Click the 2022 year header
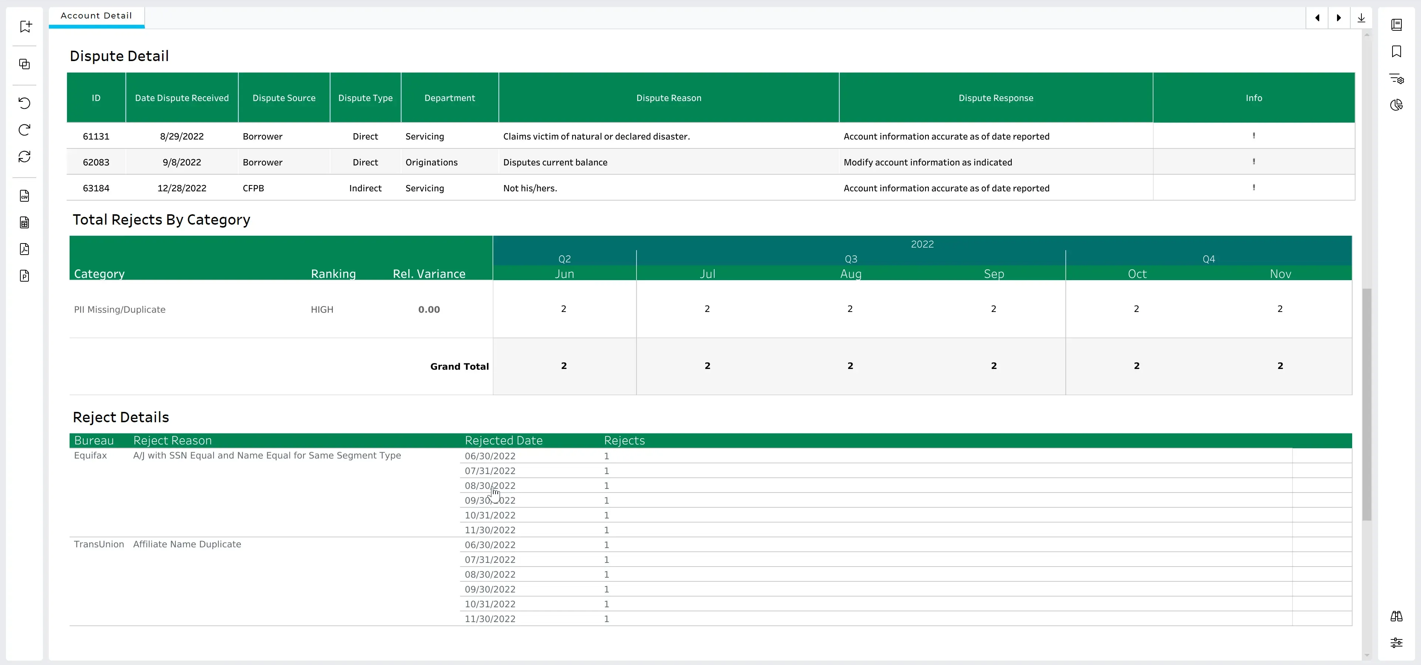 pos(922,244)
